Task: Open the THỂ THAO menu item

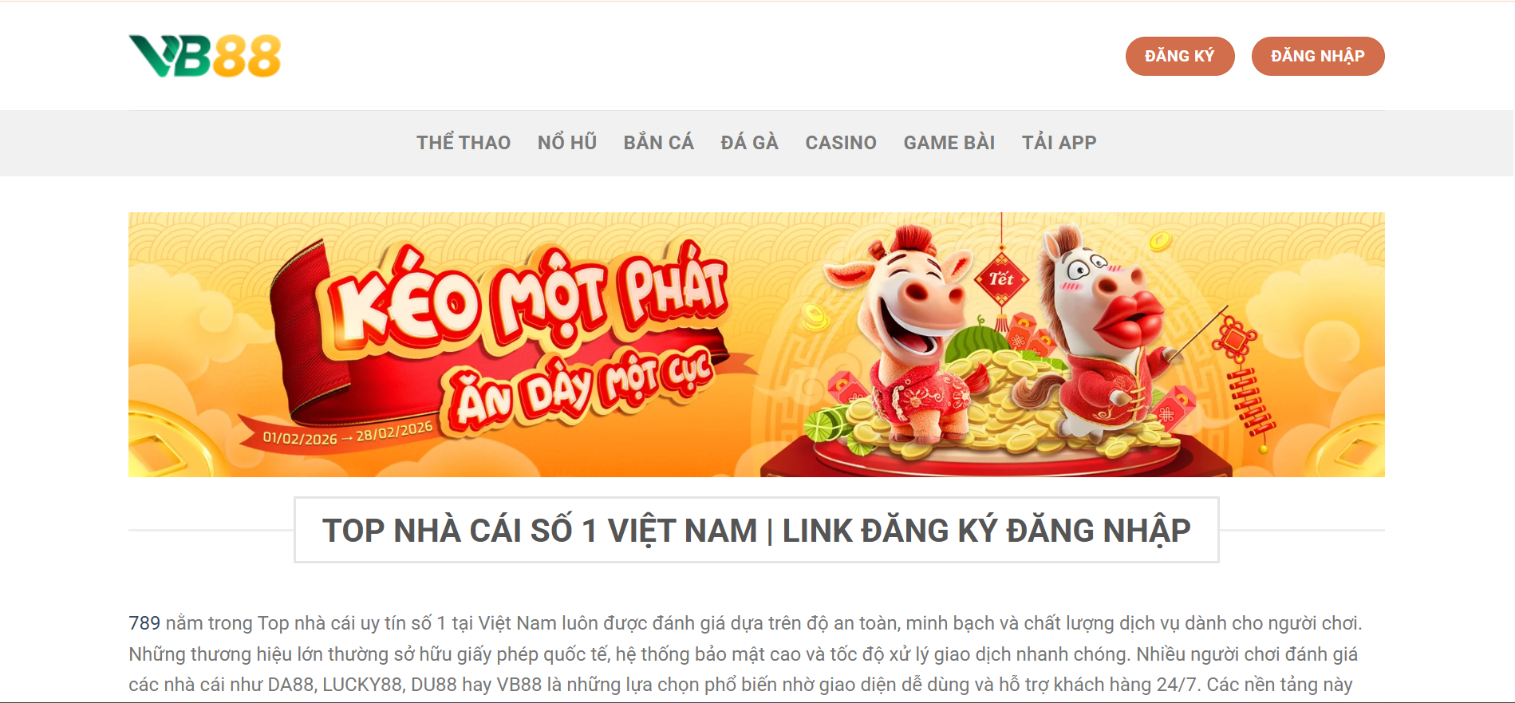Action: (464, 143)
